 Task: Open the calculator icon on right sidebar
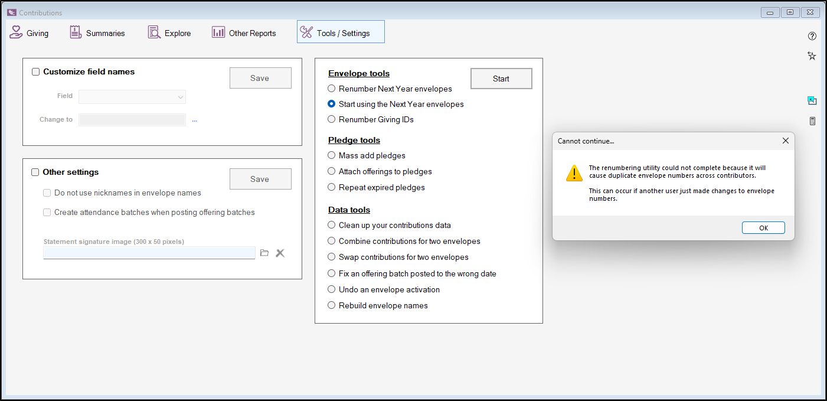click(812, 121)
